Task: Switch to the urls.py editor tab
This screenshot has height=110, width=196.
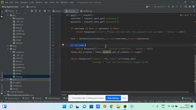Action: (x=57, y=11)
